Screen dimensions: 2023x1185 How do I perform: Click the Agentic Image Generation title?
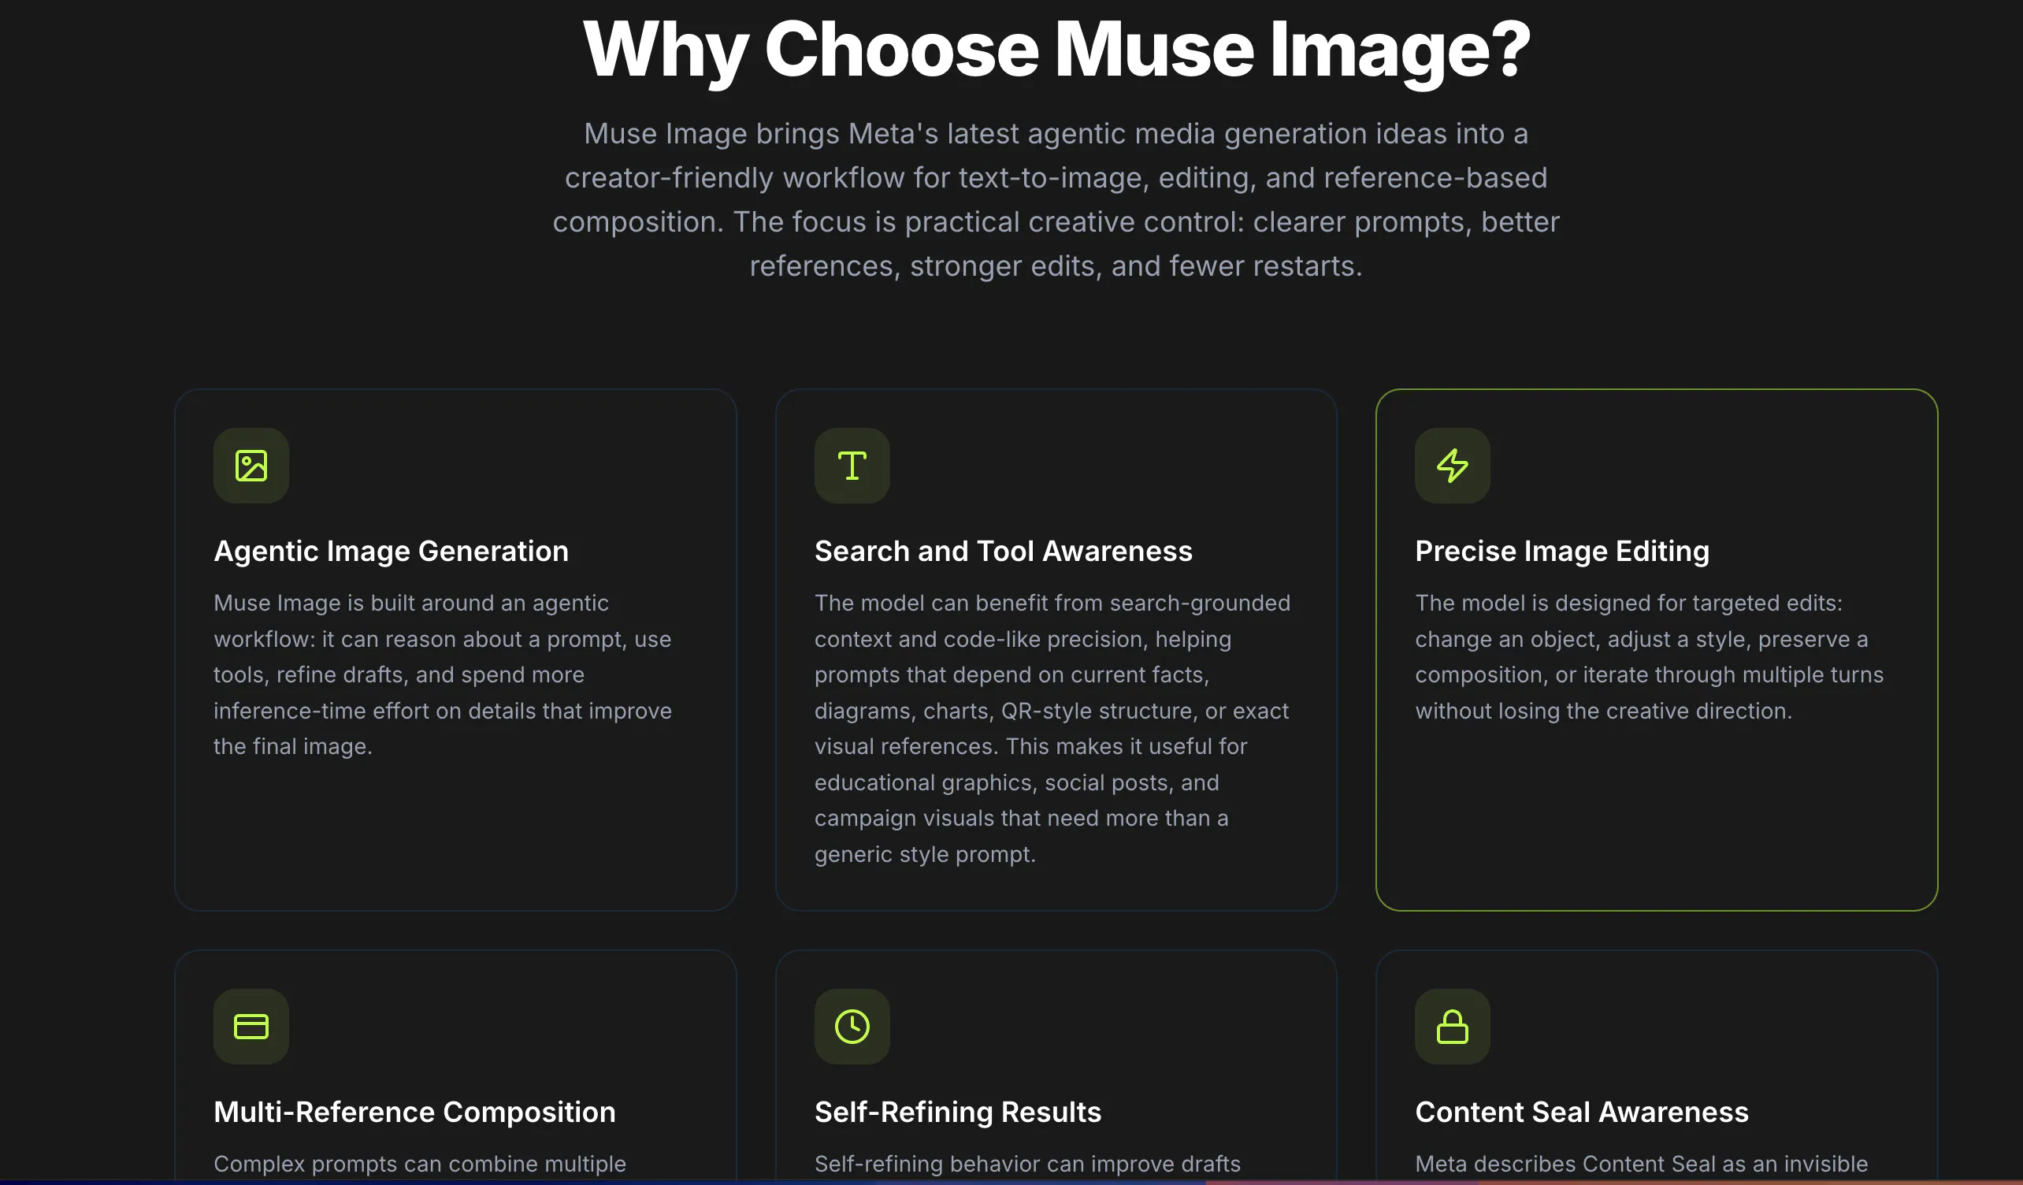[x=391, y=552]
